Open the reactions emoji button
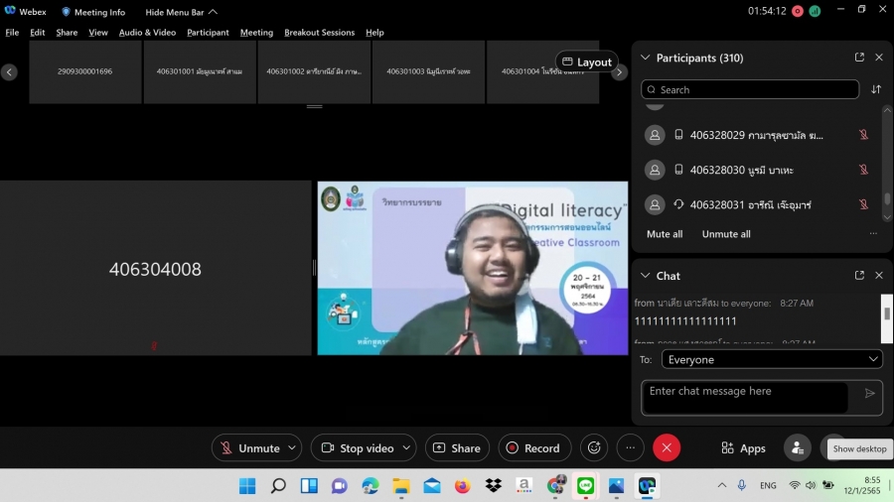Screen dimensions: 894x502 point(594,448)
